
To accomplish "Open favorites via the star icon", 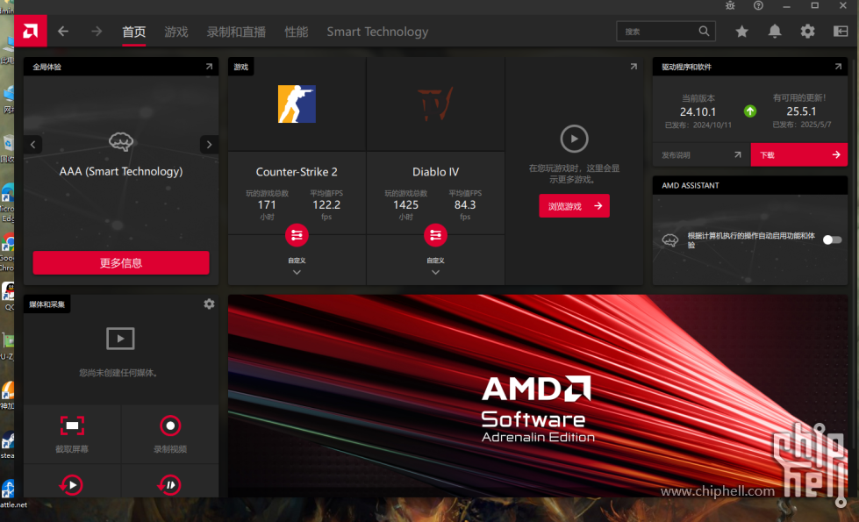I will pyautogui.click(x=741, y=32).
